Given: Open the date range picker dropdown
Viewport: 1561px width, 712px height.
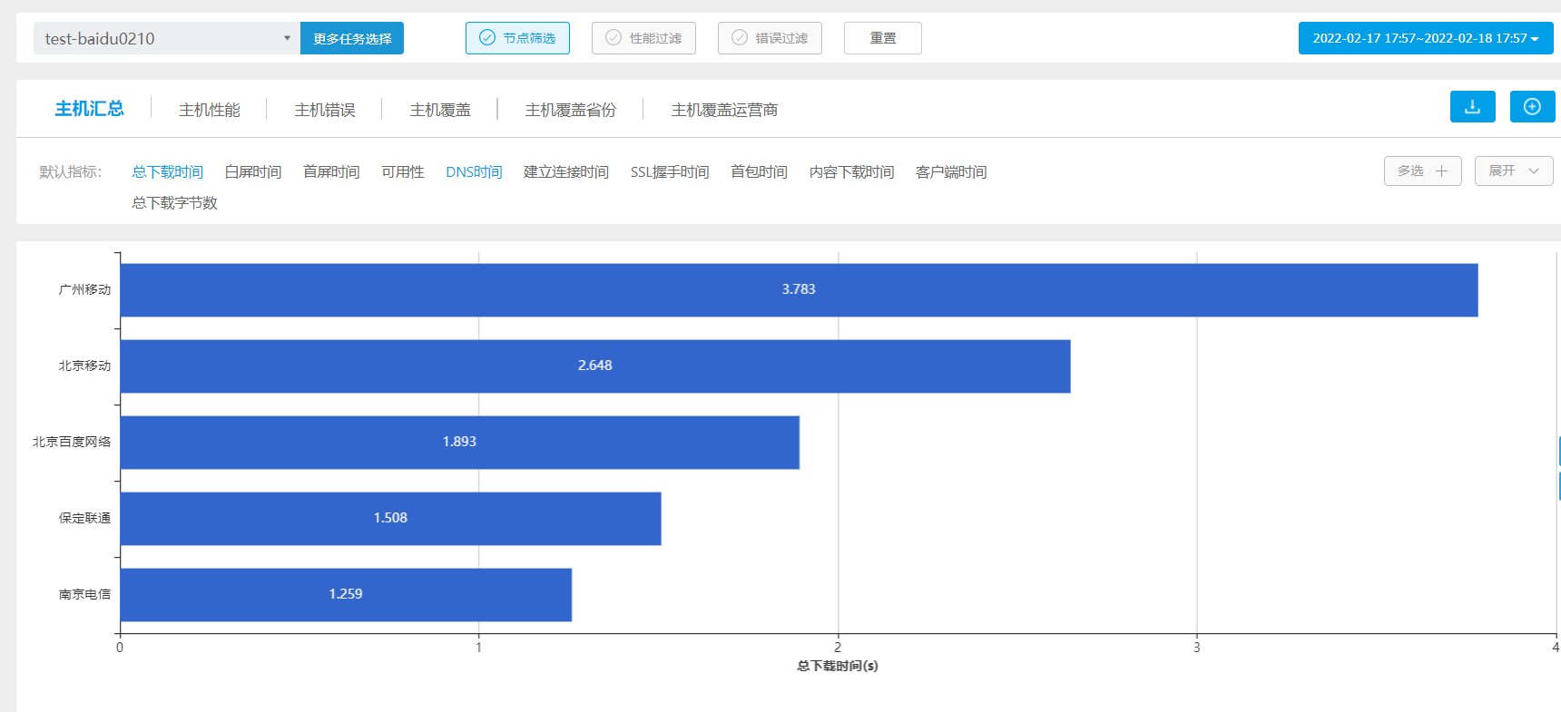Looking at the screenshot, I should point(1425,38).
